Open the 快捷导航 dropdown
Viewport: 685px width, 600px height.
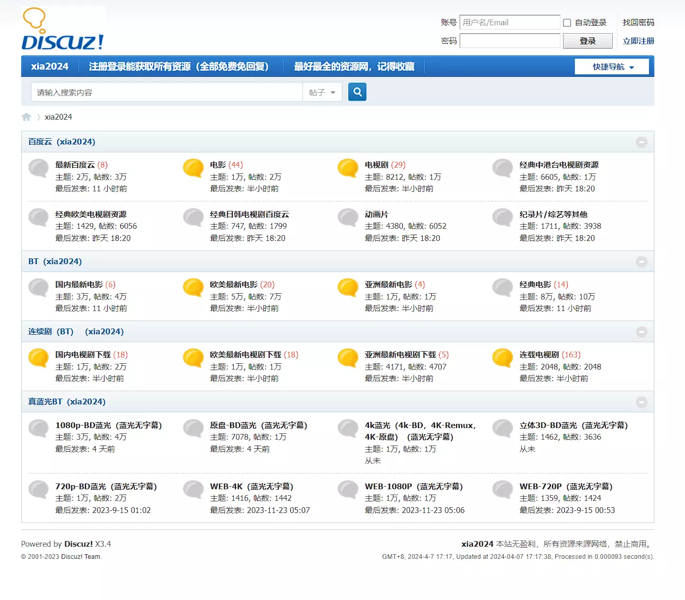(x=612, y=67)
